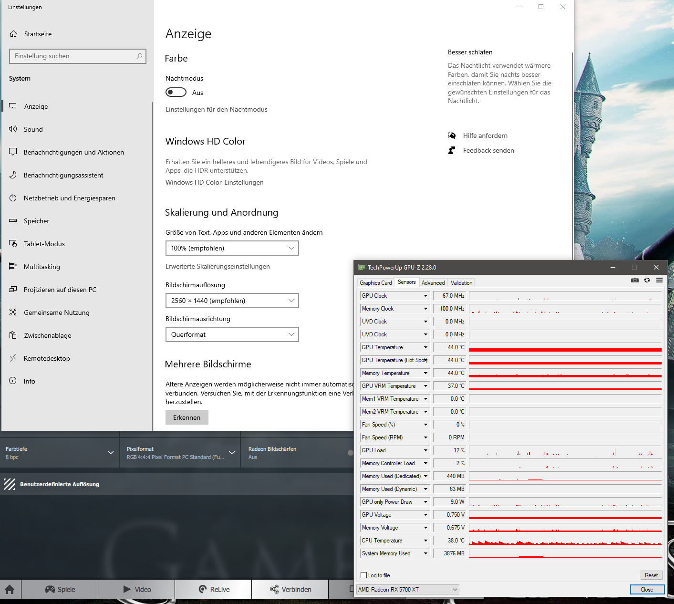Click Benutzerdefinierte Auflösung striped icon
Screen dimensions: 674x604
click(x=10, y=484)
